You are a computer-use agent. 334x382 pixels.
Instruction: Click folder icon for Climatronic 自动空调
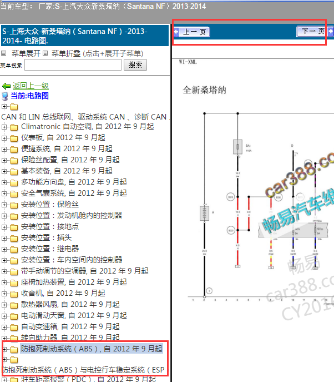14,127
